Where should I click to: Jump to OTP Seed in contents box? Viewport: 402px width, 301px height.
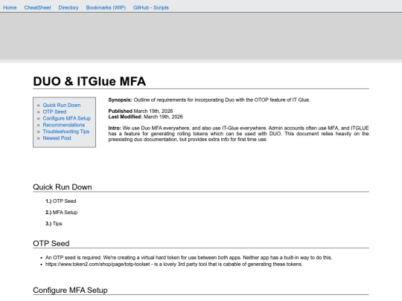pos(54,111)
